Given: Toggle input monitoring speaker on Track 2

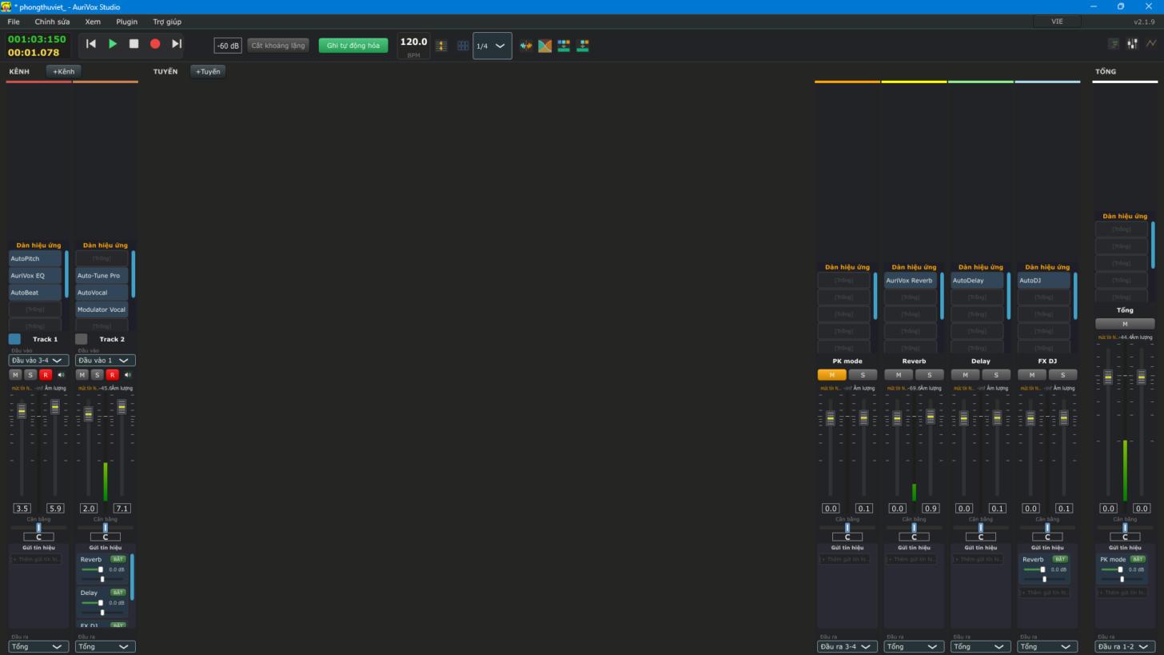Looking at the screenshot, I should click(127, 374).
